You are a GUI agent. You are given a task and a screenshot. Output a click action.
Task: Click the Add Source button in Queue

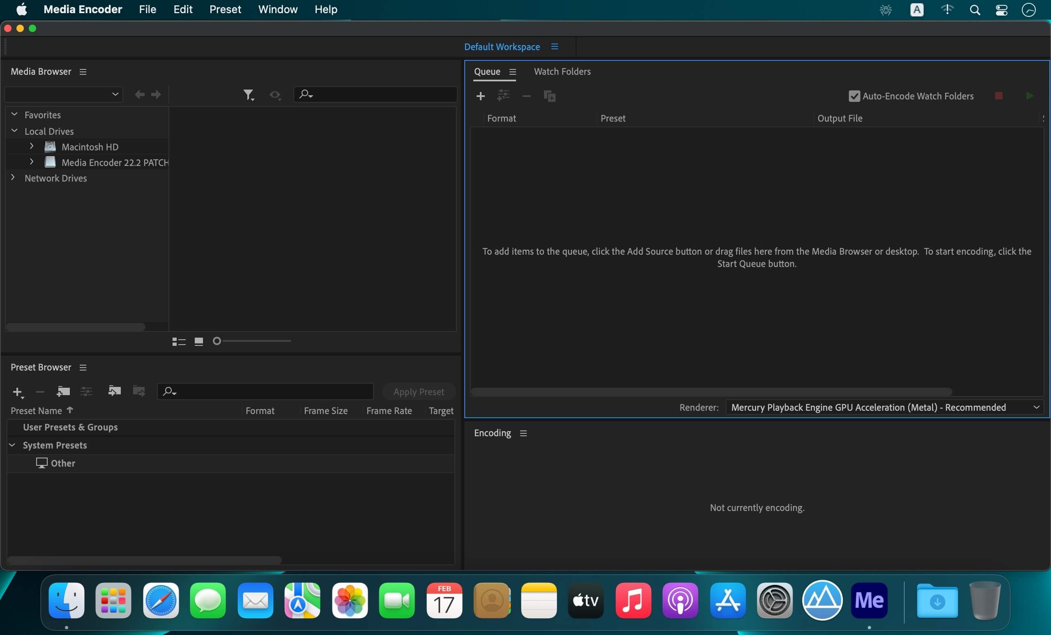click(480, 95)
